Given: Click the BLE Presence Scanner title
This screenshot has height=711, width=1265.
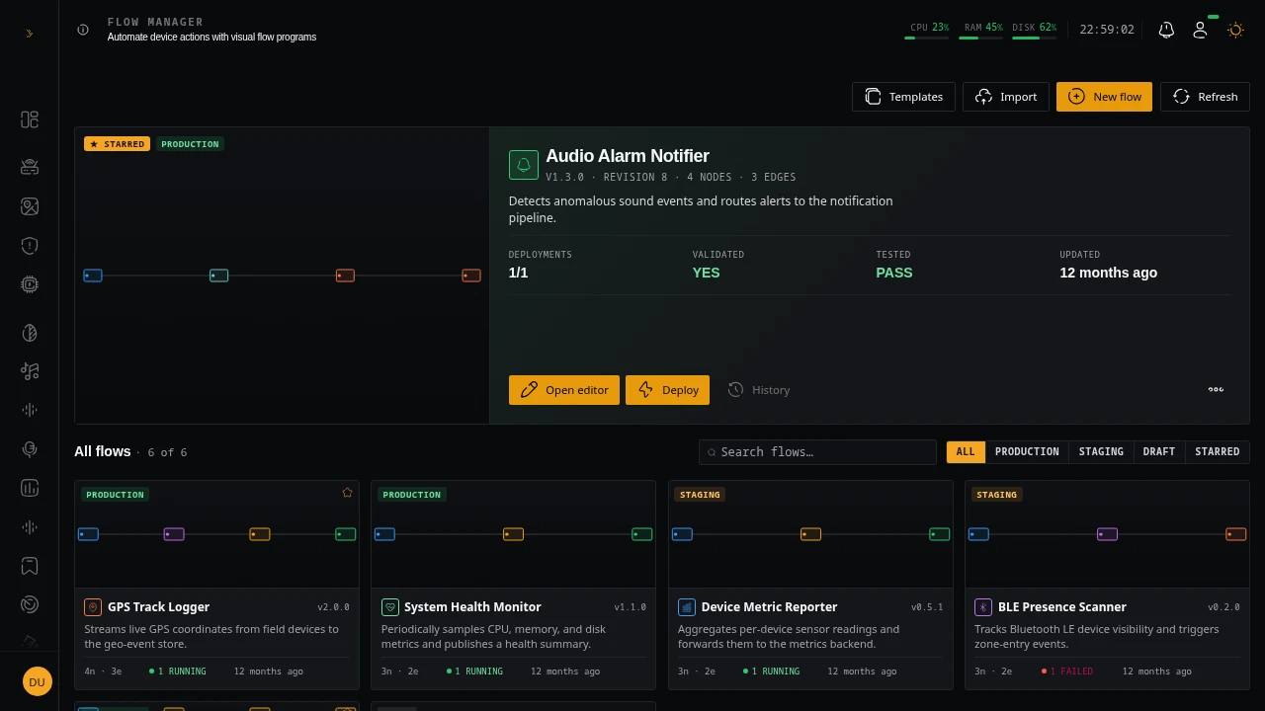Looking at the screenshot, I should [x=1062, y=607].
